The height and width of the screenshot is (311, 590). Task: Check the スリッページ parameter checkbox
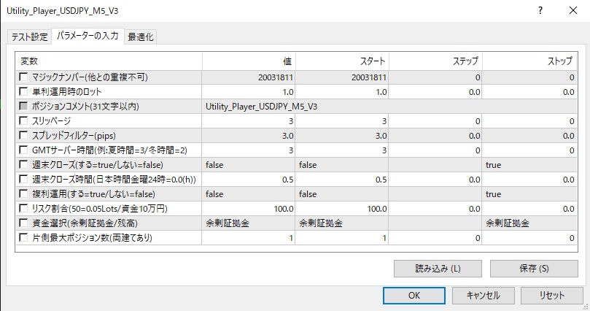(24, 121)
